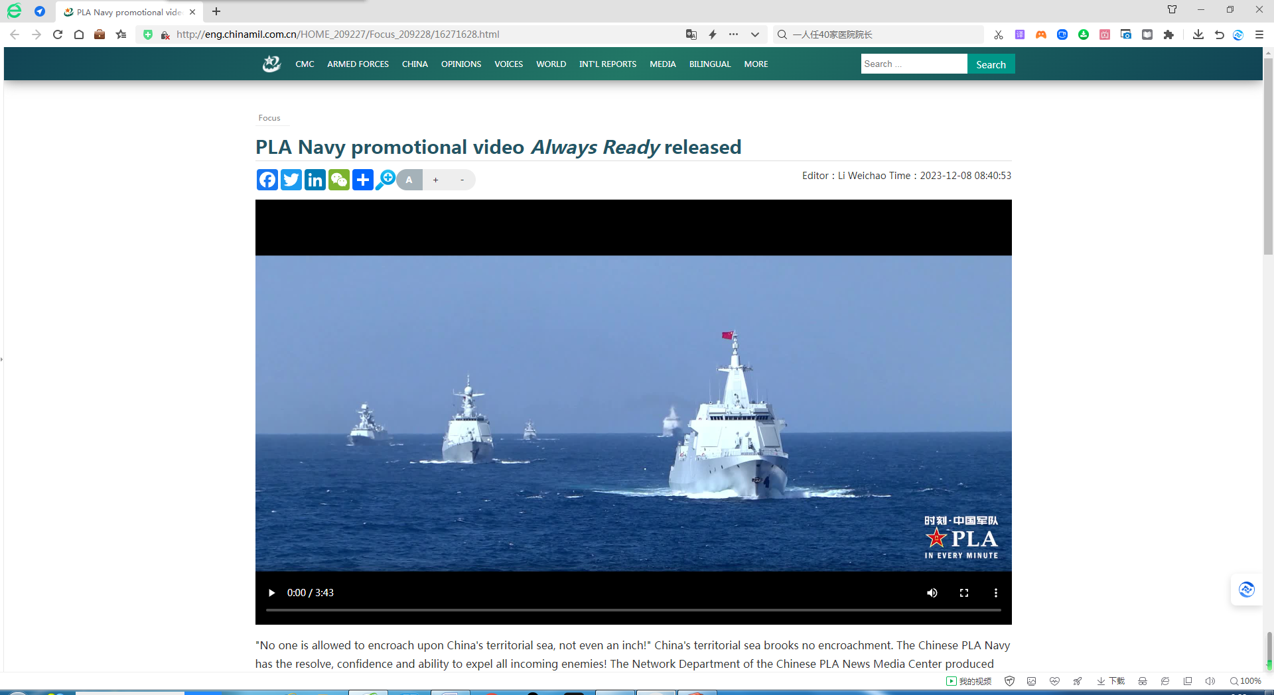1274x695 pixels.
Task: Click the video progress bar
Action: coord(633,610)
